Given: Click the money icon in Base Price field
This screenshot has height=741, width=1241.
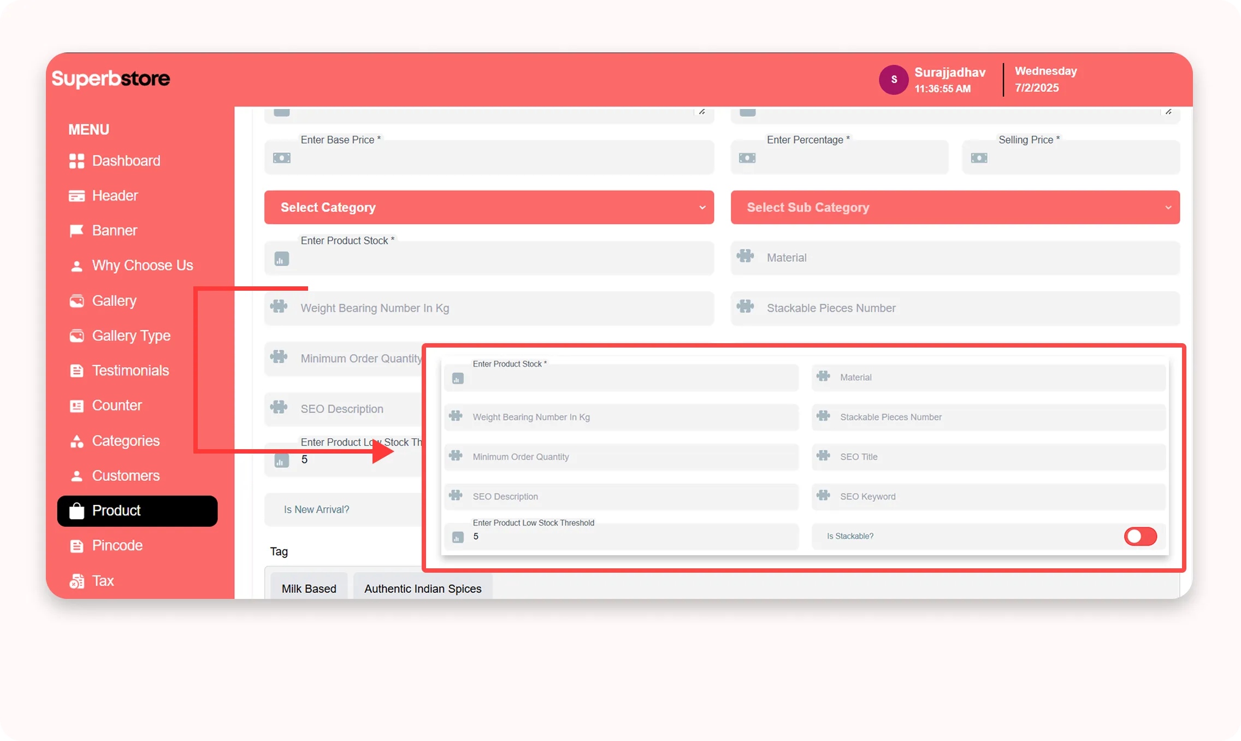Looking at the screenshot, I should pyautogui.click(x=282, y=158).
